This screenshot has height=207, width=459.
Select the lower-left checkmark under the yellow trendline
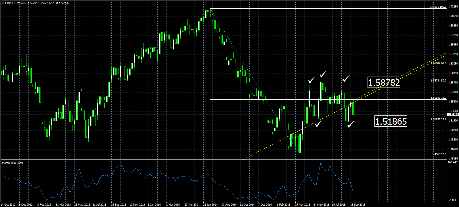(318, 124)
